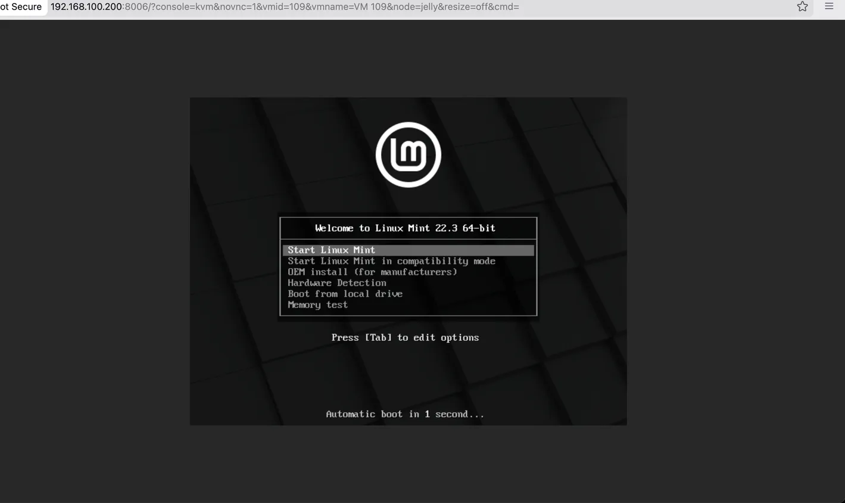Choose Boot from local drive
The height and width of the screenshot is (503, 845).
345,294
